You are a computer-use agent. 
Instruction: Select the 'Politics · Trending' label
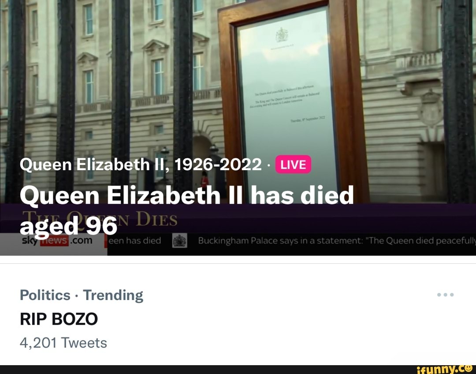tap(81, 295)
